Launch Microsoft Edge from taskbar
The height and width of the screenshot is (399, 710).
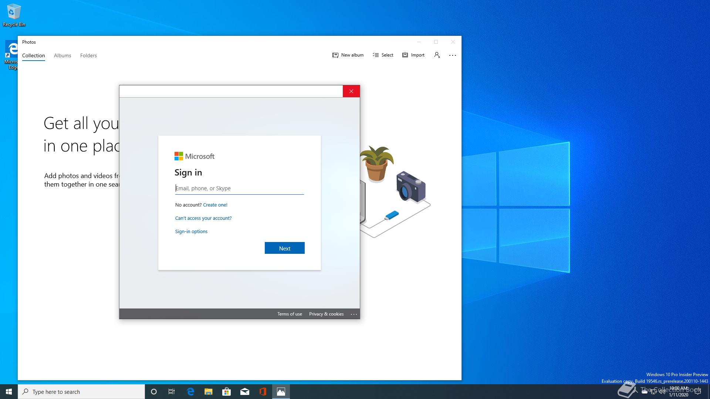click(190, 392)
